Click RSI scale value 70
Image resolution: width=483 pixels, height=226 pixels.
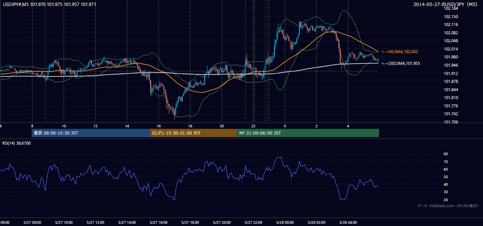[x=446, y=162]
